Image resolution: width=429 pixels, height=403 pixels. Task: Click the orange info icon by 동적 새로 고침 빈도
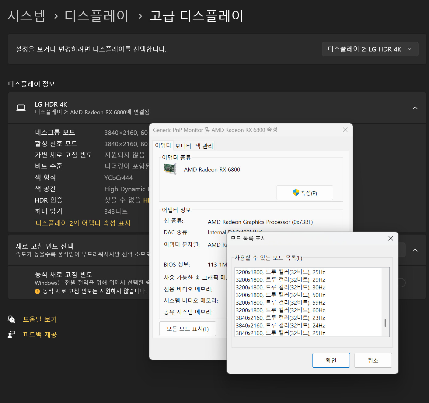[x=37, y=291]
